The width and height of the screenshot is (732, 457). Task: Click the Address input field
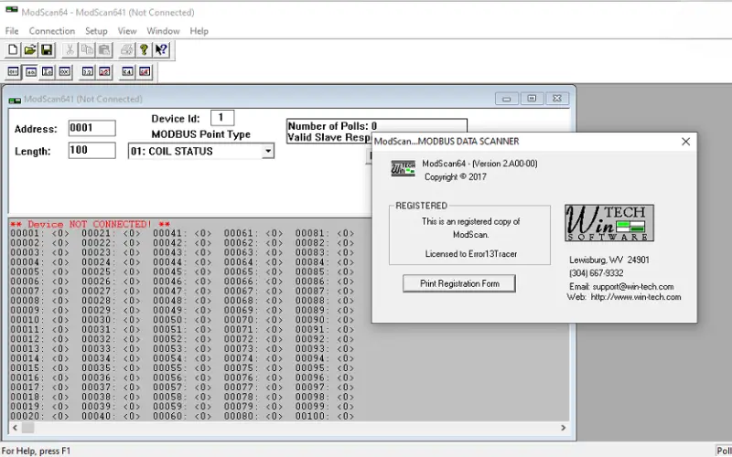tap(92, 128)
